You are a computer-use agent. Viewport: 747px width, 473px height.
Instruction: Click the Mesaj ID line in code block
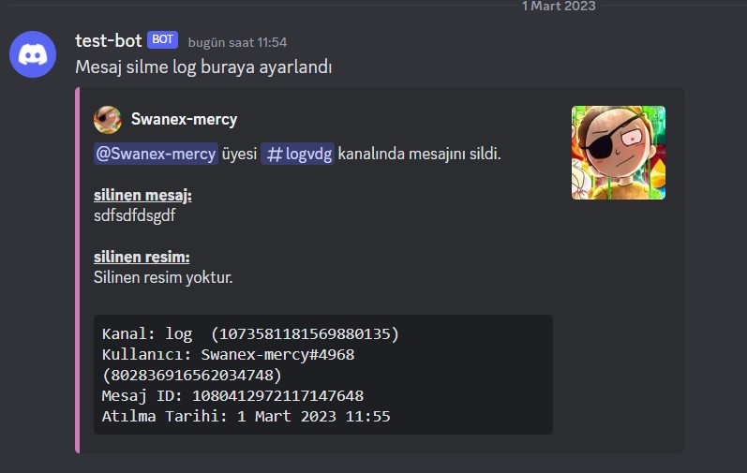coord(232,396)
